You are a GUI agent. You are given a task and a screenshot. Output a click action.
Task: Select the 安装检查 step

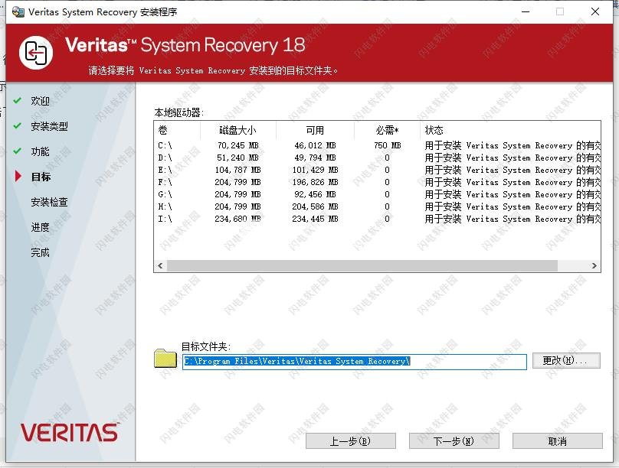(x=49, y=202)
